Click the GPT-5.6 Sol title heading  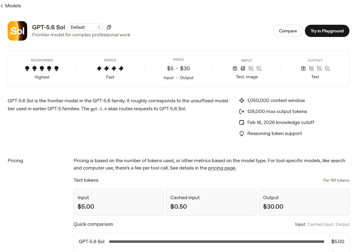pos(49,27)
